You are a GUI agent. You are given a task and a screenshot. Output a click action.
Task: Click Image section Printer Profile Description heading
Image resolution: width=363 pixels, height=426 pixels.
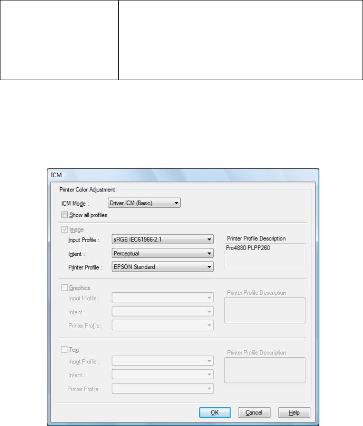coord(256,238)
